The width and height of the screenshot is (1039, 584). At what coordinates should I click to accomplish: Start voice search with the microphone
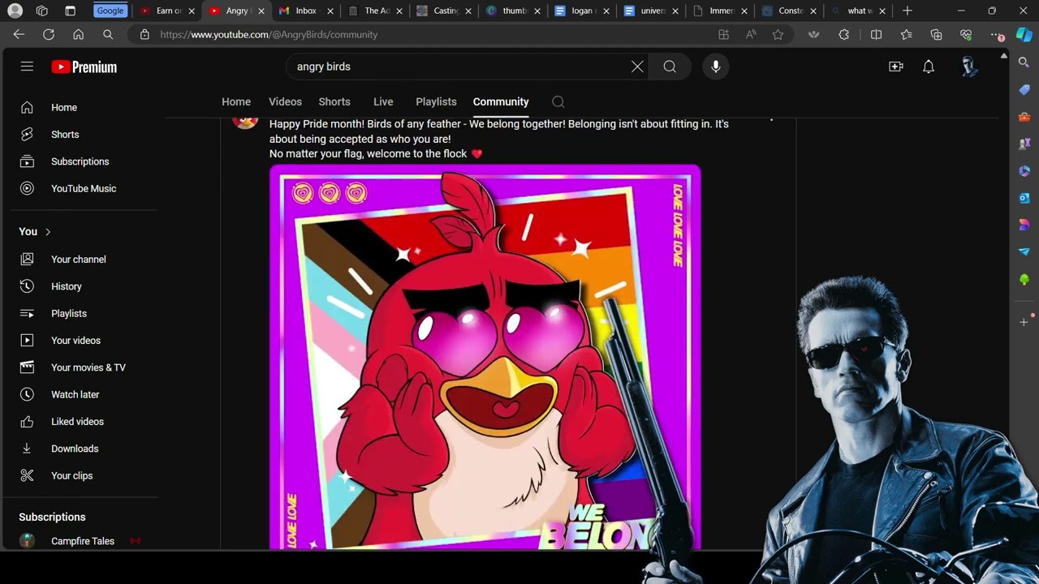click(x=716, y=67)
